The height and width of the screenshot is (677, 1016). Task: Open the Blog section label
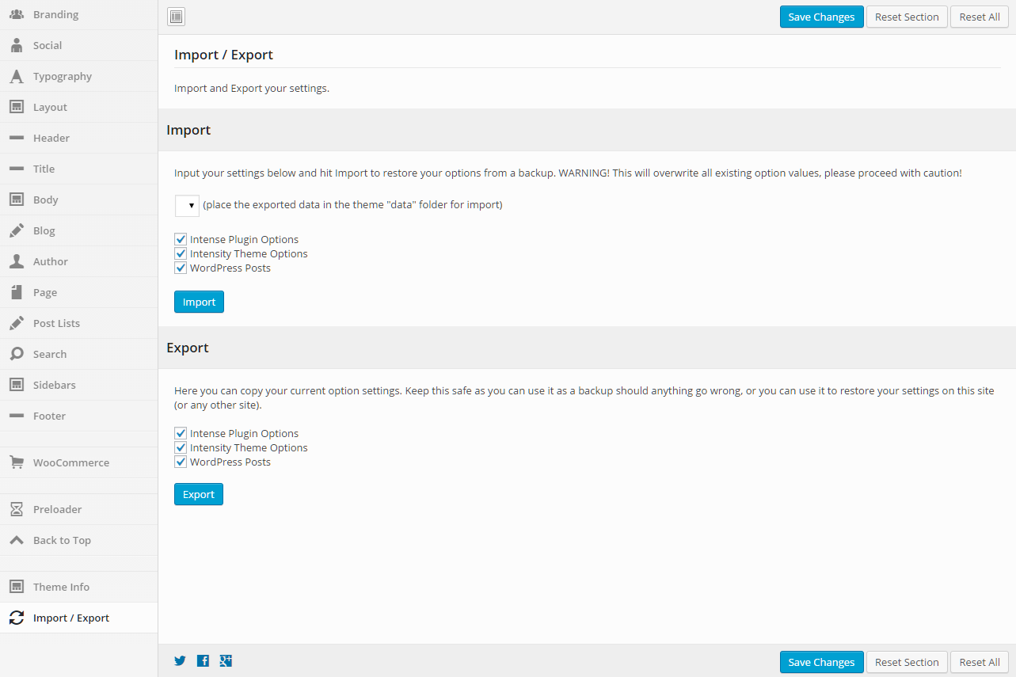(44, 230)
